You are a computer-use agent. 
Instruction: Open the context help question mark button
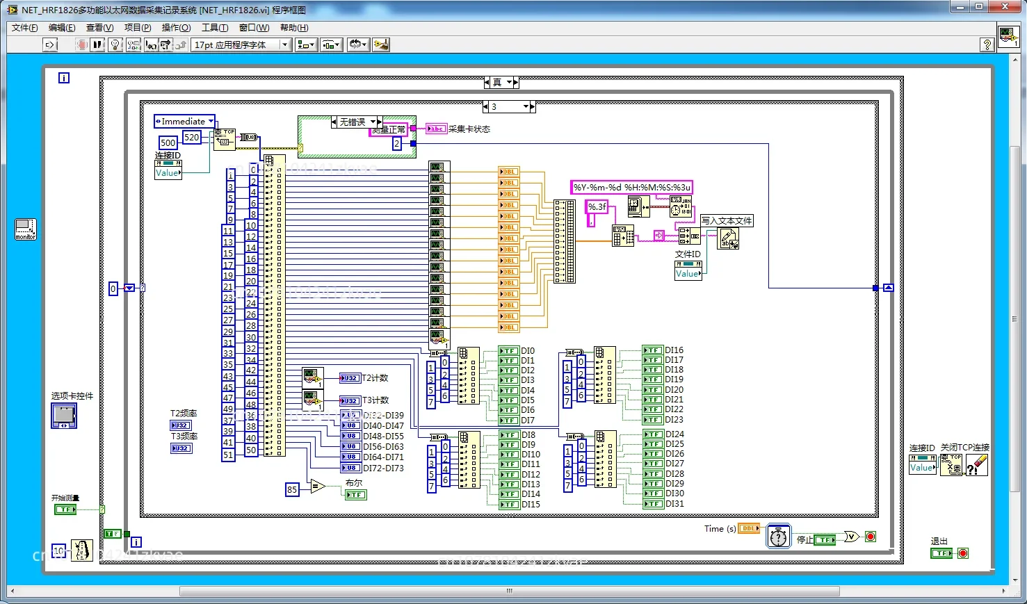[987, 44]
